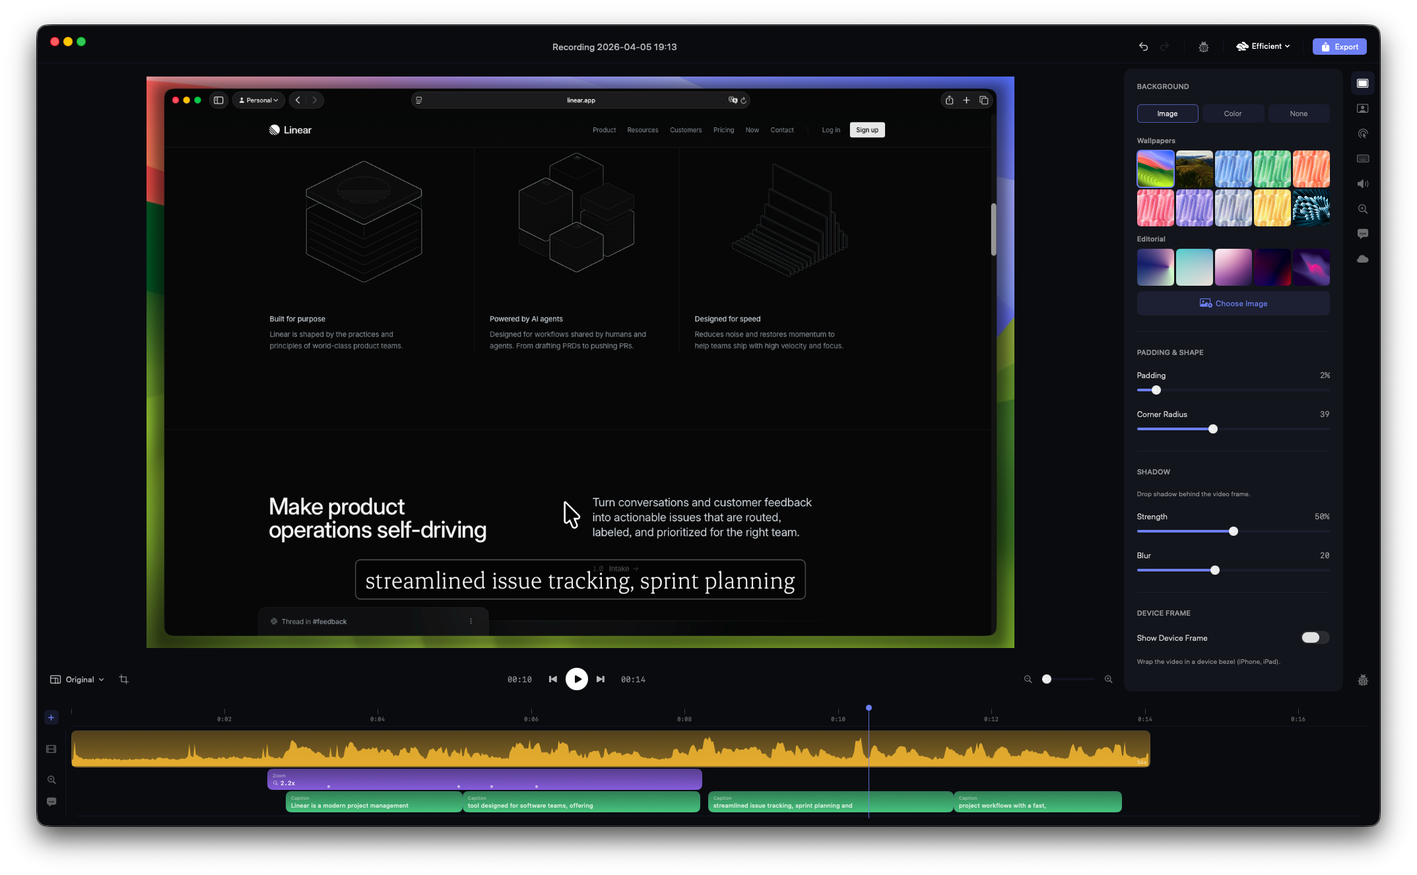Click the Corner Radius slider handle

(1212, 429)
